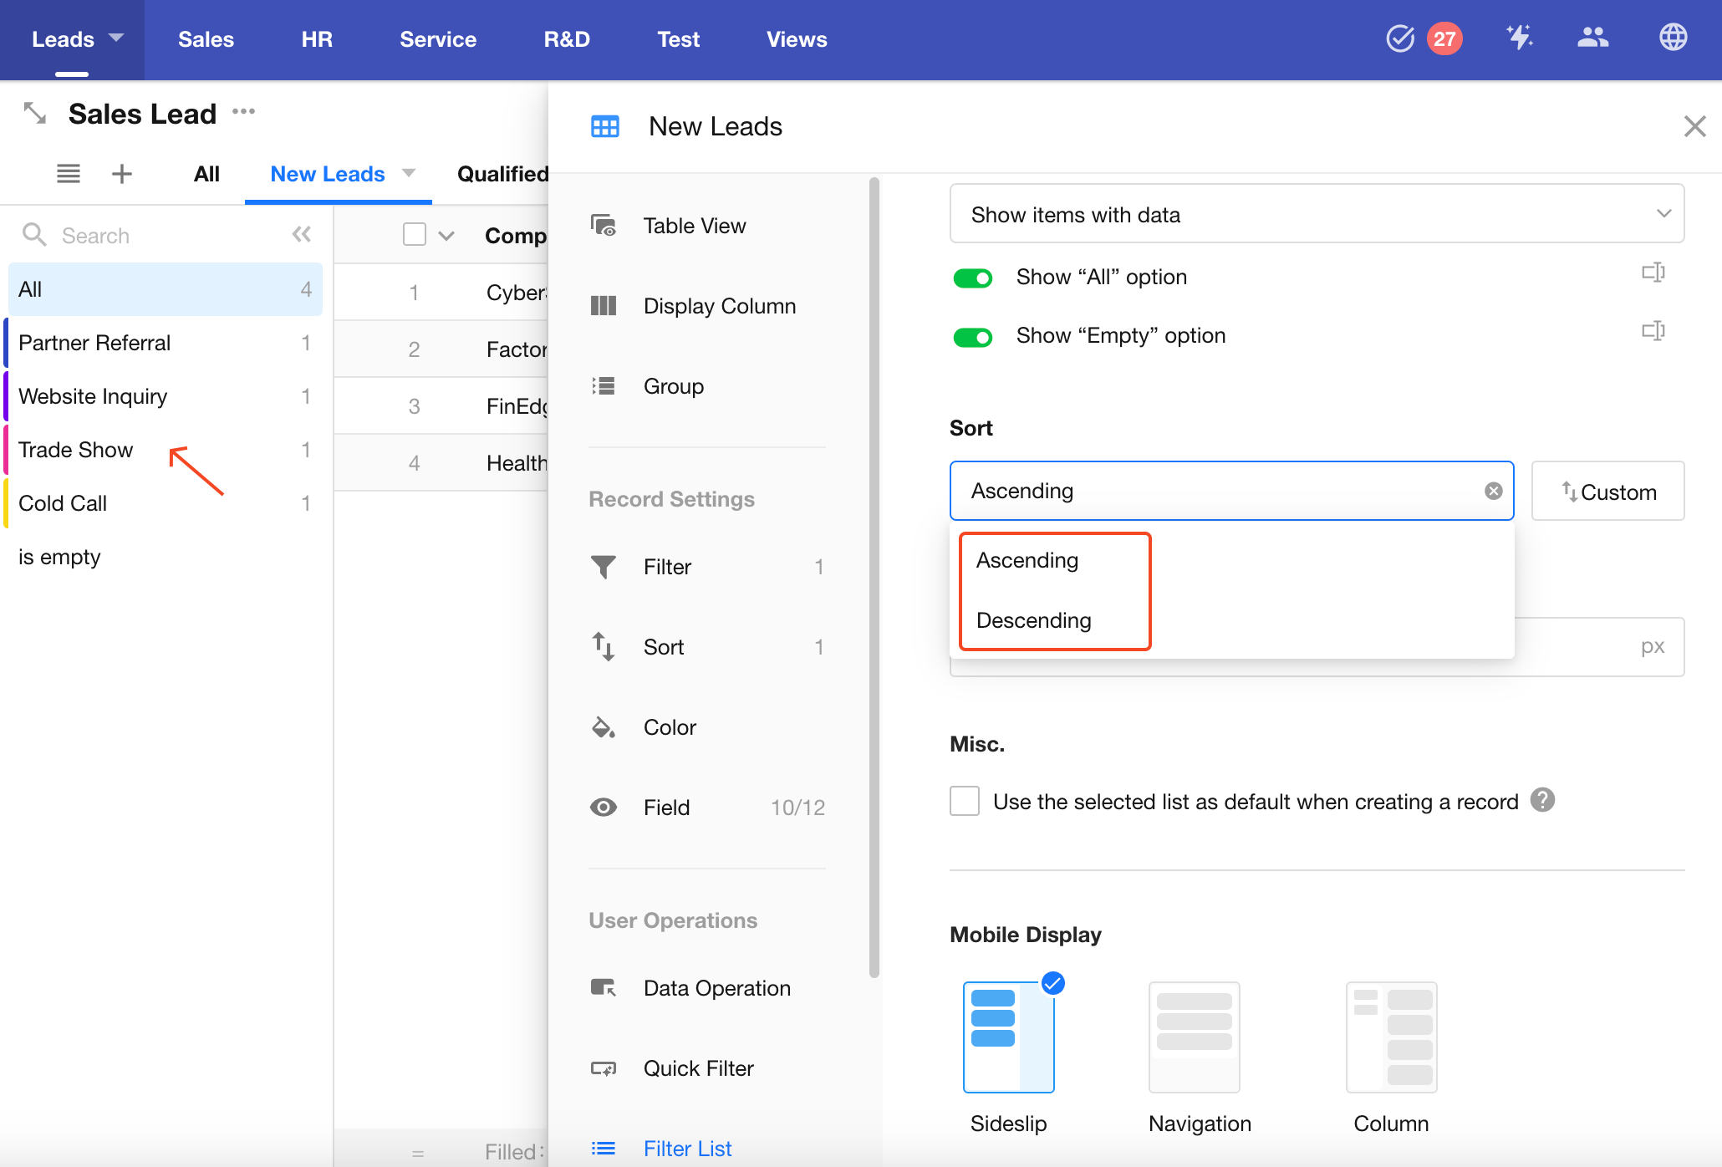Switch to the Sales tab

click(206, 39)
